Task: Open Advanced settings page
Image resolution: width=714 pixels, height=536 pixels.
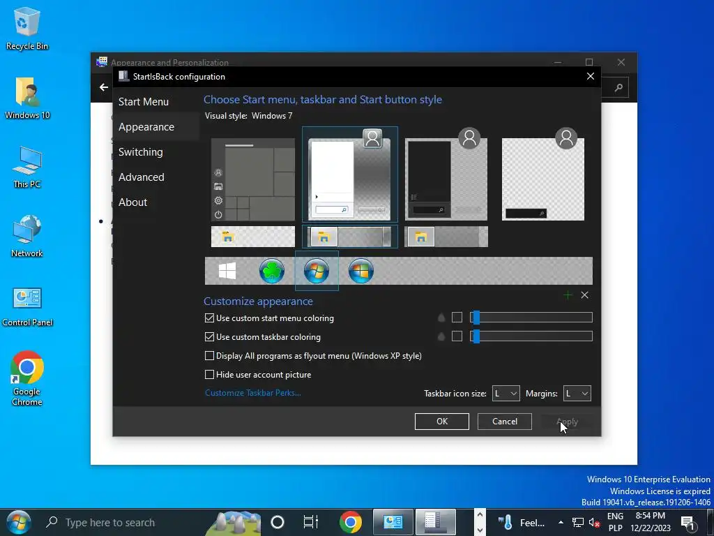Action: tap(141, 177)
